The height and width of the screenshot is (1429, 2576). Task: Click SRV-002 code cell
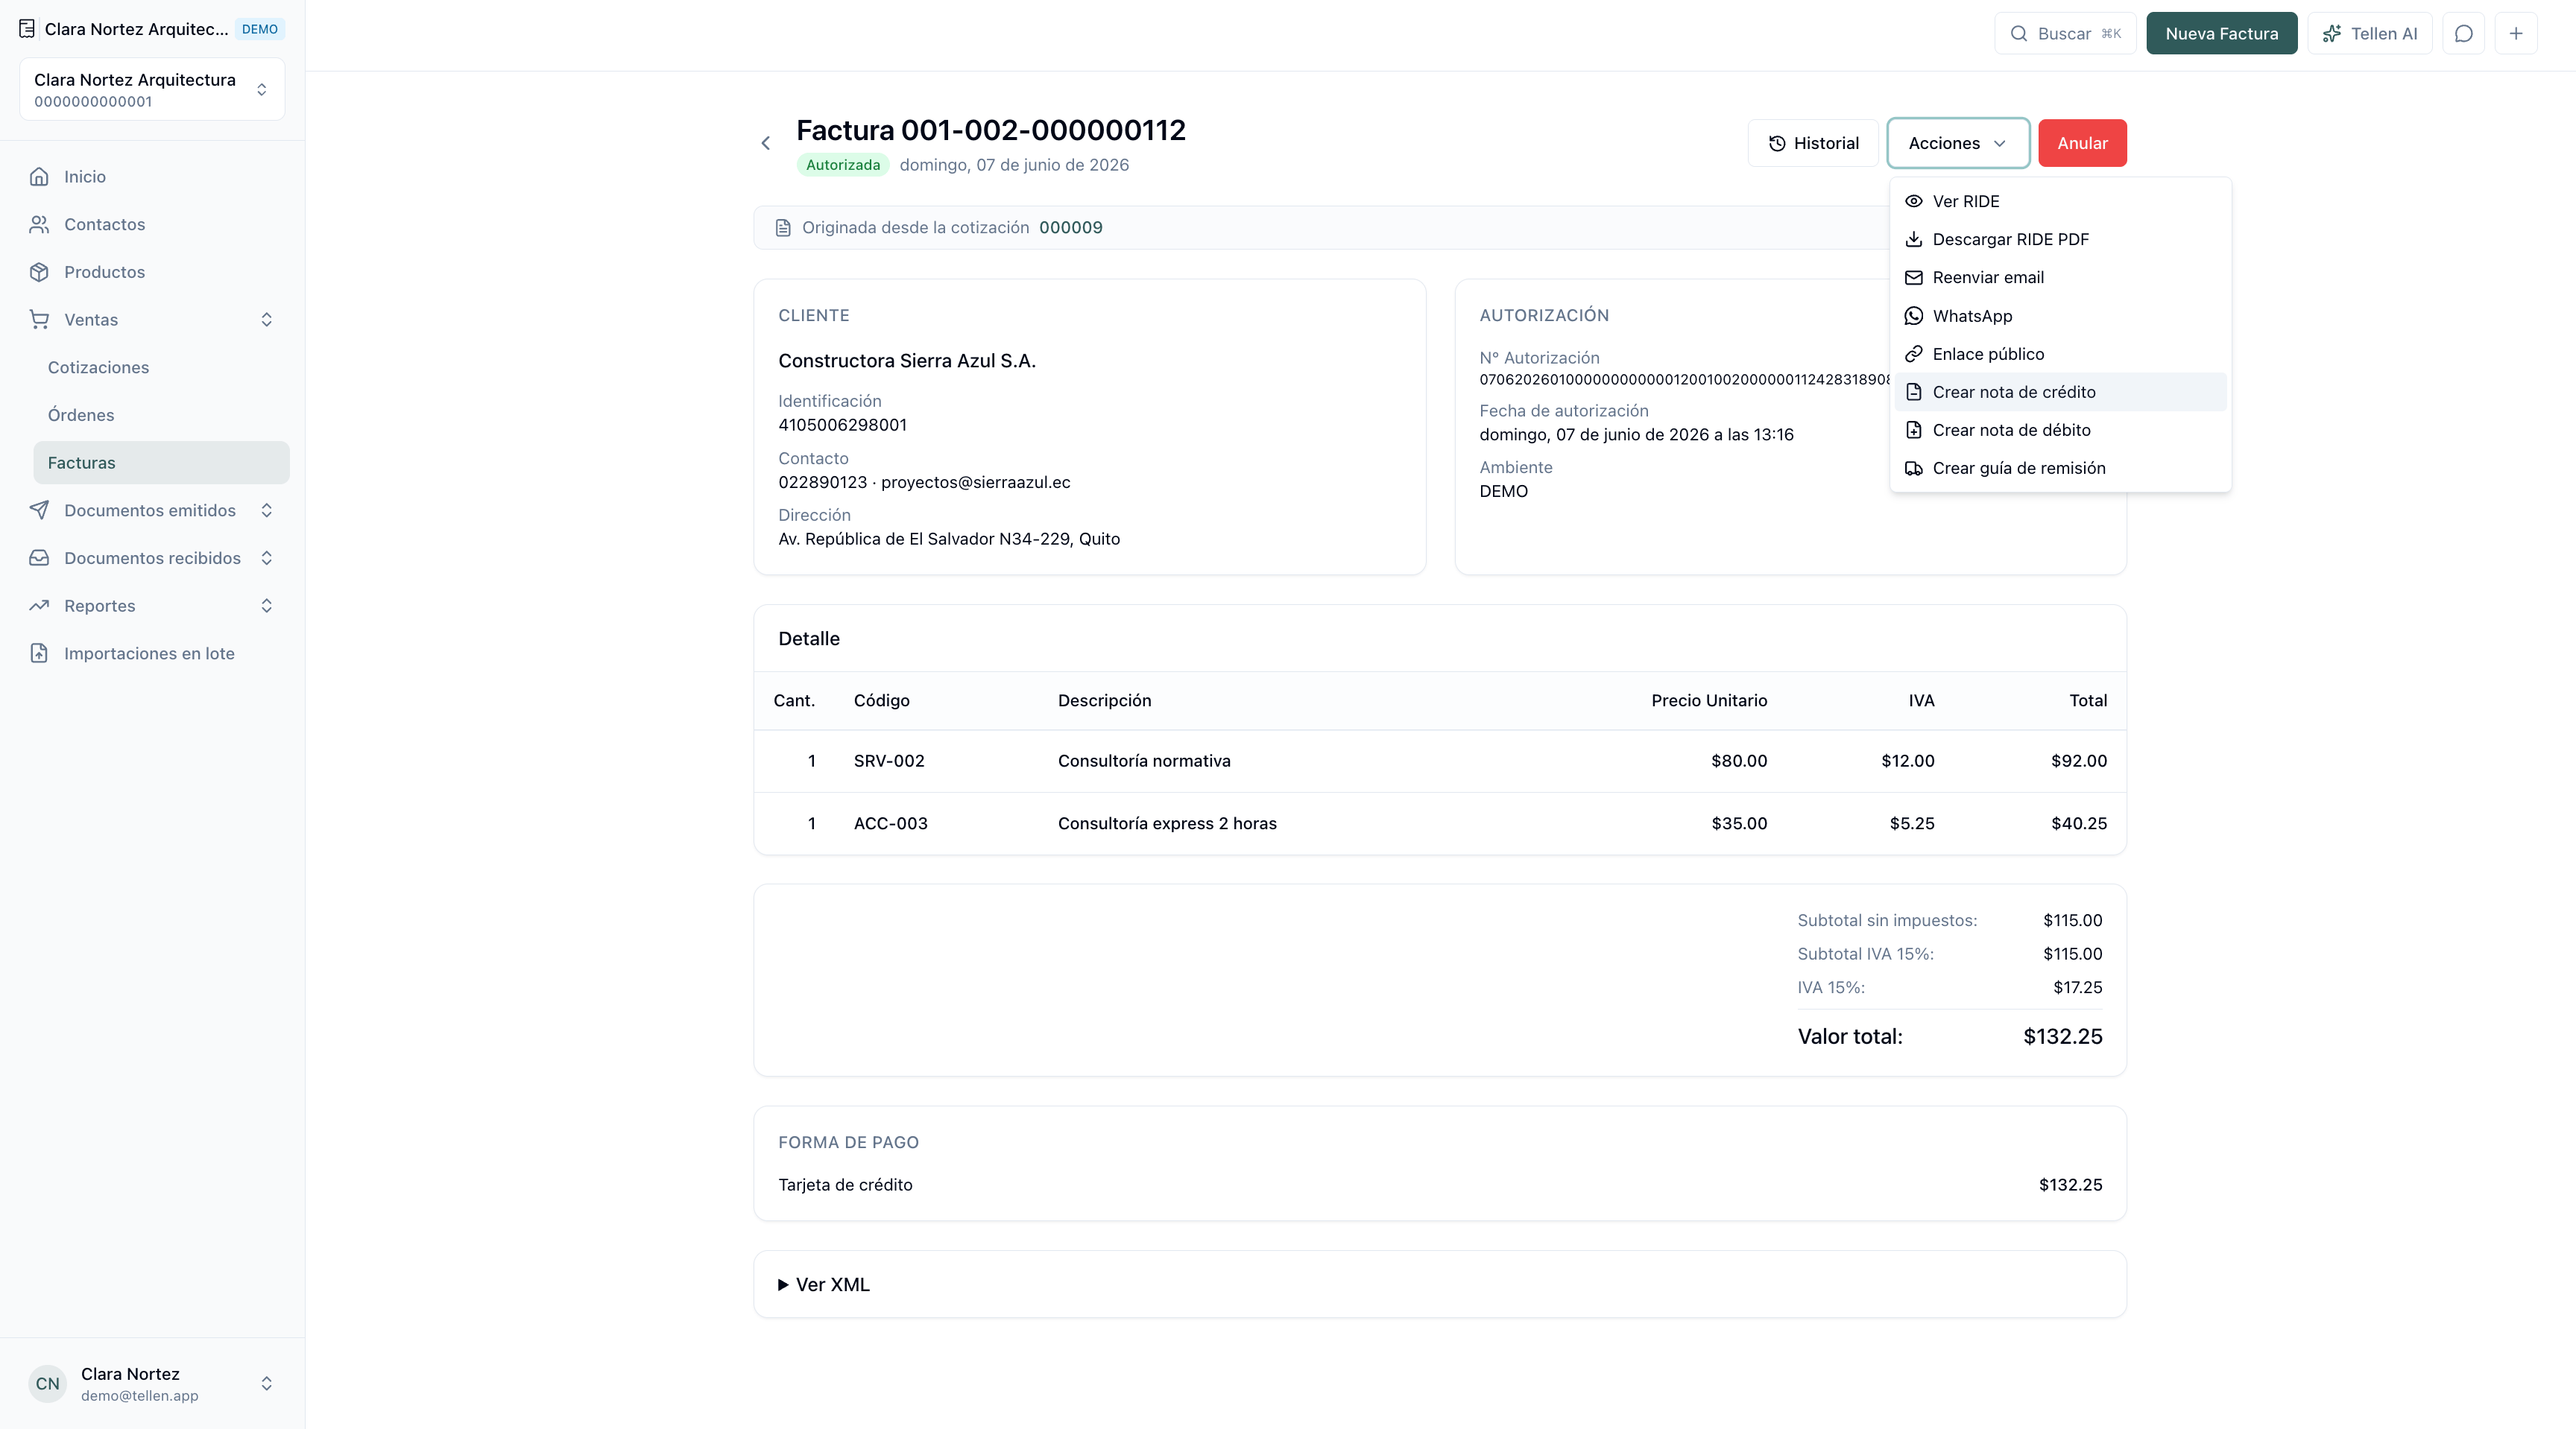click(x=889, y=761)
